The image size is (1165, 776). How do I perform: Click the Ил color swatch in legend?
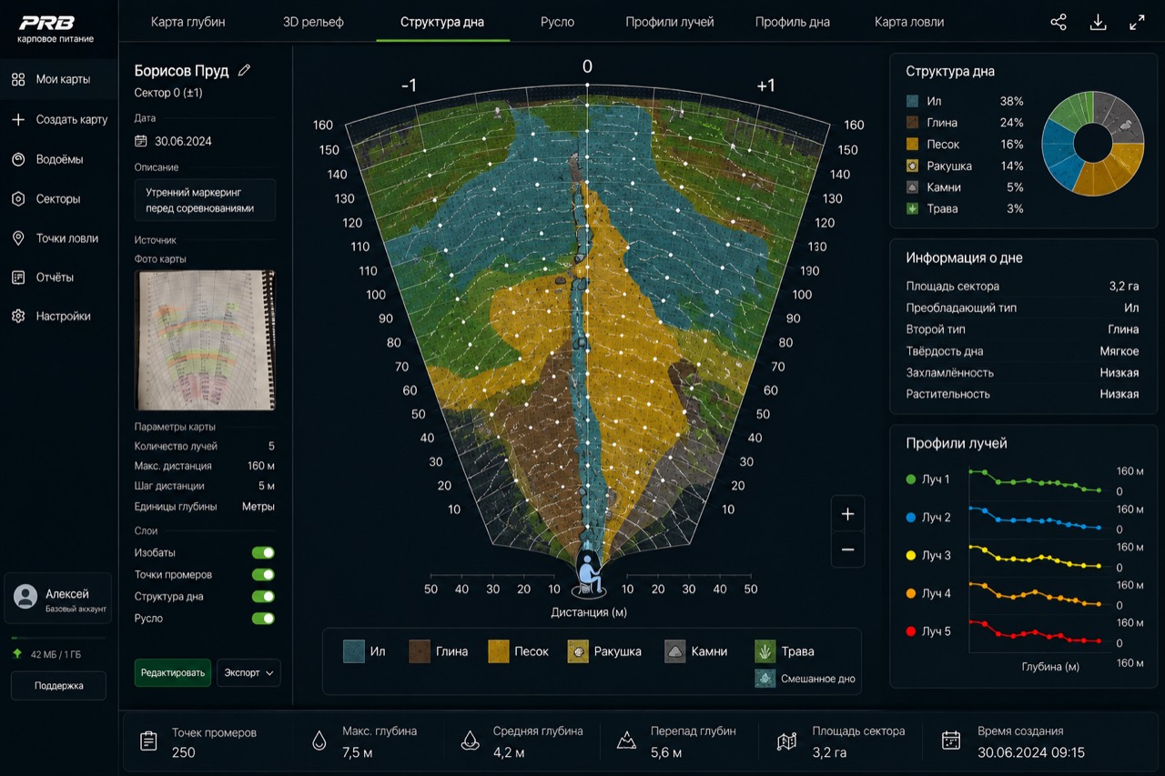pyautogui.click(x=354, y=651)
